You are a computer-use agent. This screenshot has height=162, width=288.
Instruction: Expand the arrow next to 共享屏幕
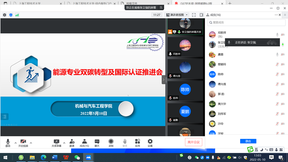click(64, 143)
